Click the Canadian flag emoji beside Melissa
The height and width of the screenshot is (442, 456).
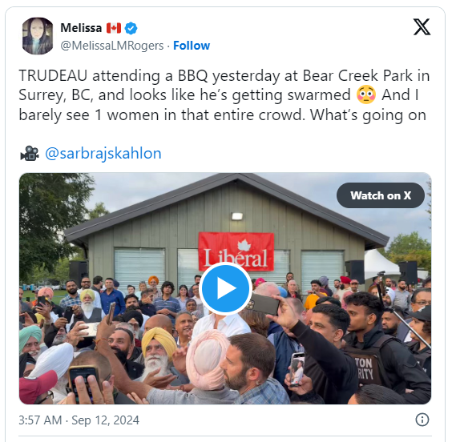pos(114,28)
